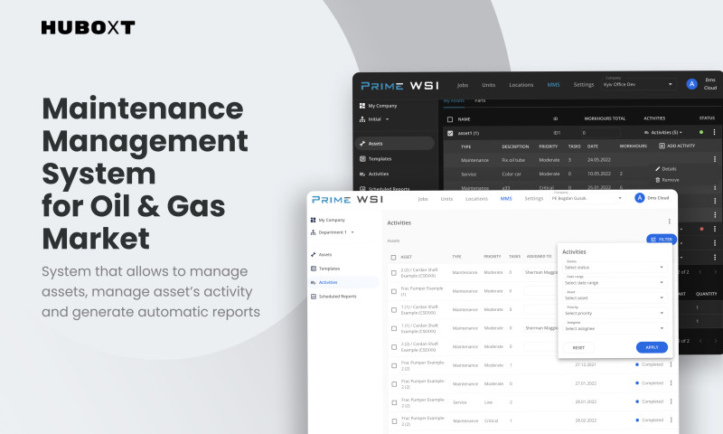This screenshot has height=434, width=723.
Task: Expand the Activities (5) dropdown for asset1
Action: pos(663,132)
